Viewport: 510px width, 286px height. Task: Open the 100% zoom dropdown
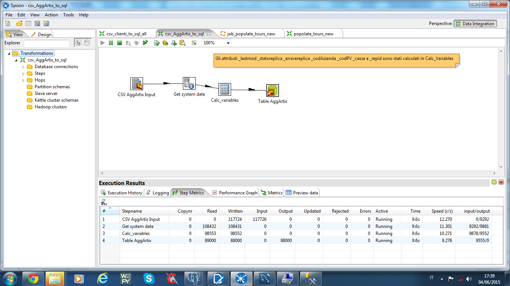click(228, 43)
